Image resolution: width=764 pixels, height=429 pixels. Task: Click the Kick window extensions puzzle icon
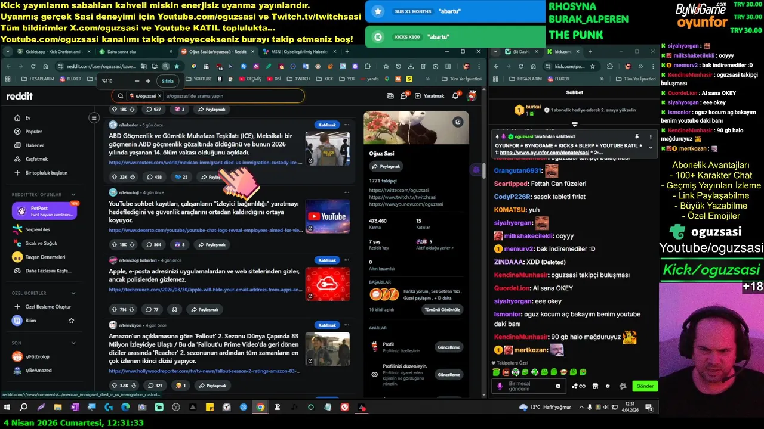click(610, 66)
